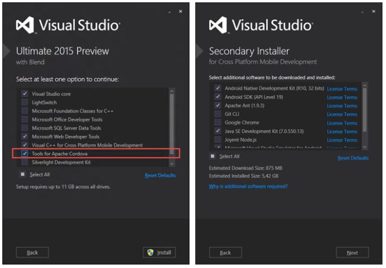Toggle Select All in Secondary Installer

coord(213,157)
